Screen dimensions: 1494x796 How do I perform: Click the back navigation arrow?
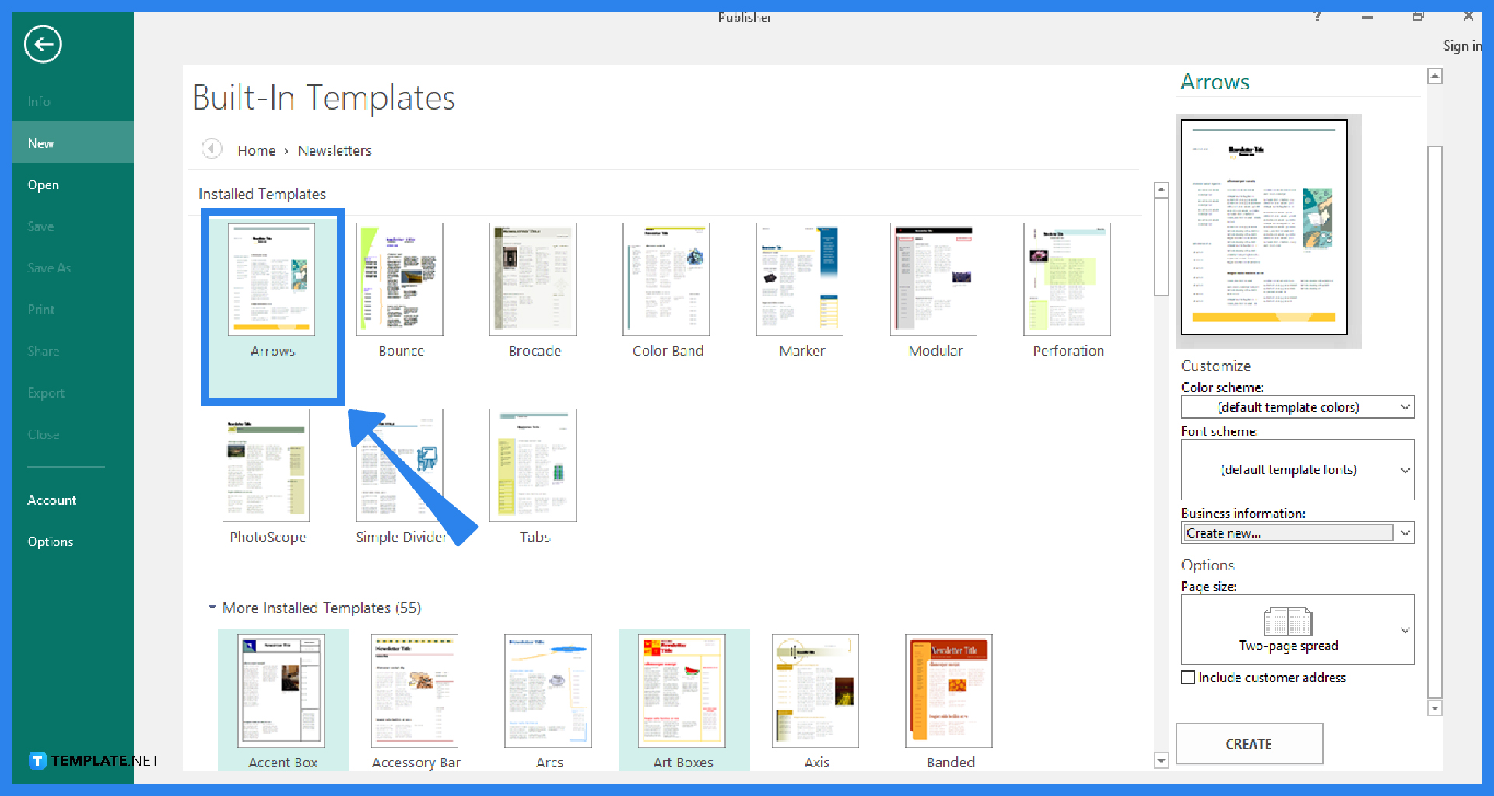(x=43, y=44)
